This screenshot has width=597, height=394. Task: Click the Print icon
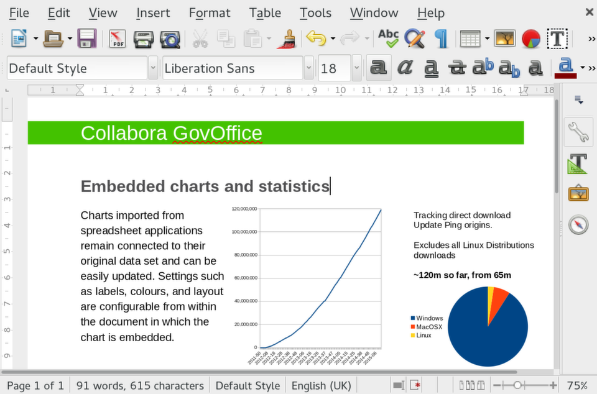[x=143, y=39]
